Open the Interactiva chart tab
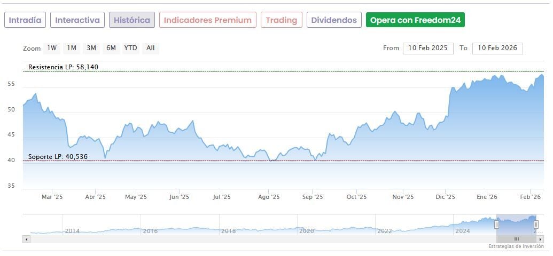 pyautogui.click(x=77, y=20)
